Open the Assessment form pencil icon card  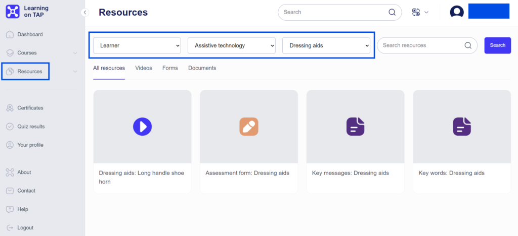coord(249,127)
